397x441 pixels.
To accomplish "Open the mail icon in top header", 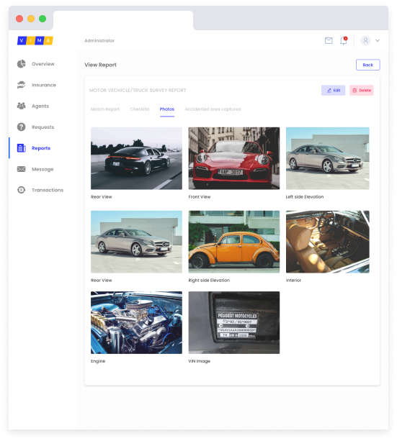I will pos(329,40).
